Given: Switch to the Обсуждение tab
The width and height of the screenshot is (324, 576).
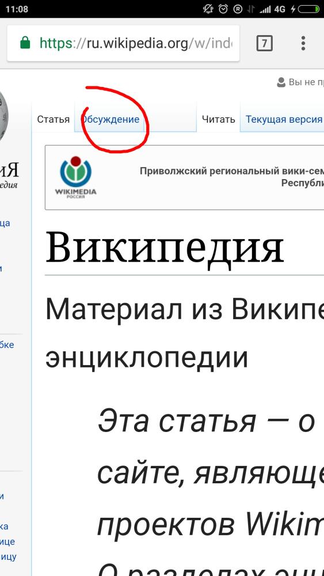Looking at the screenshot, I should point(111,119).
